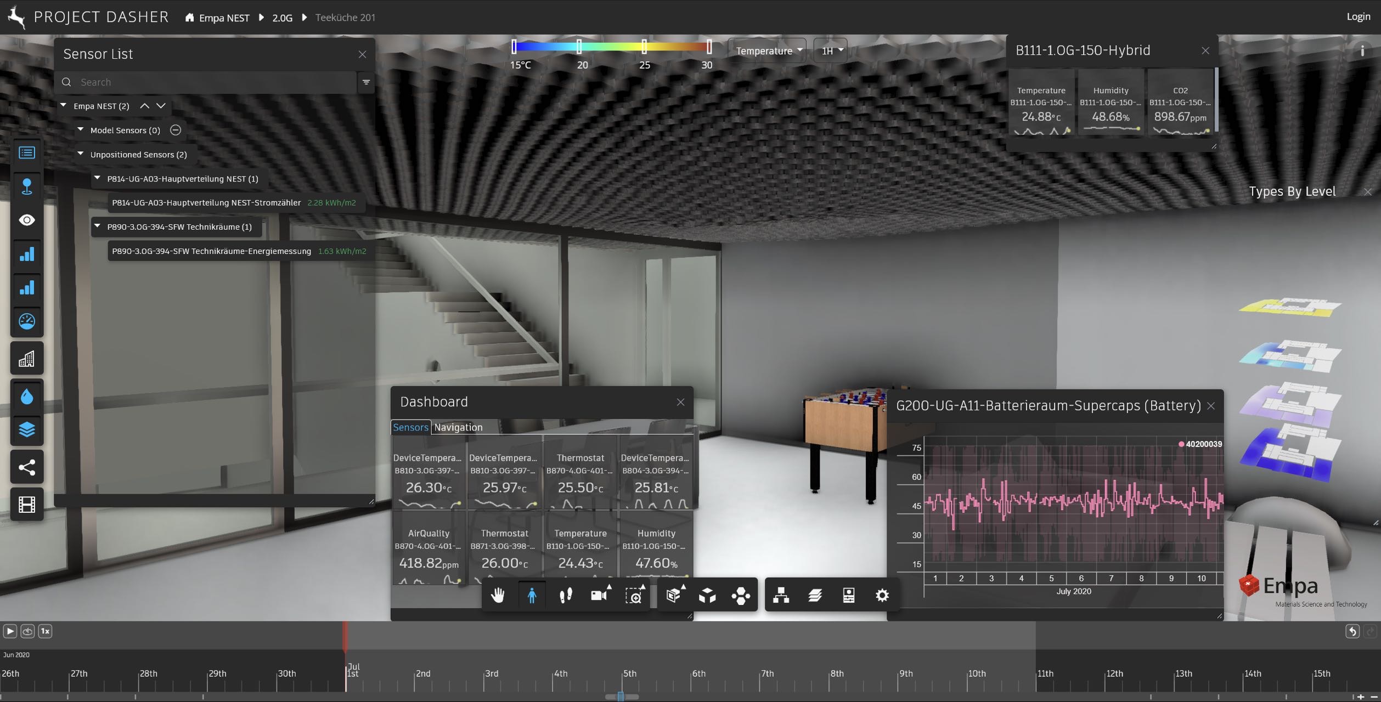Open the Model Browser structure icon
The height and width of the screenshot is (702, 1381).
click(781, 595)
